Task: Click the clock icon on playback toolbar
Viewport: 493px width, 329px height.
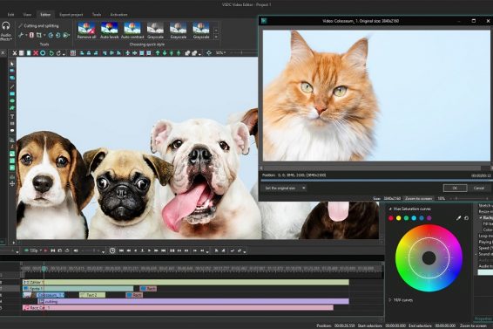Action: (x=112, y=250)
